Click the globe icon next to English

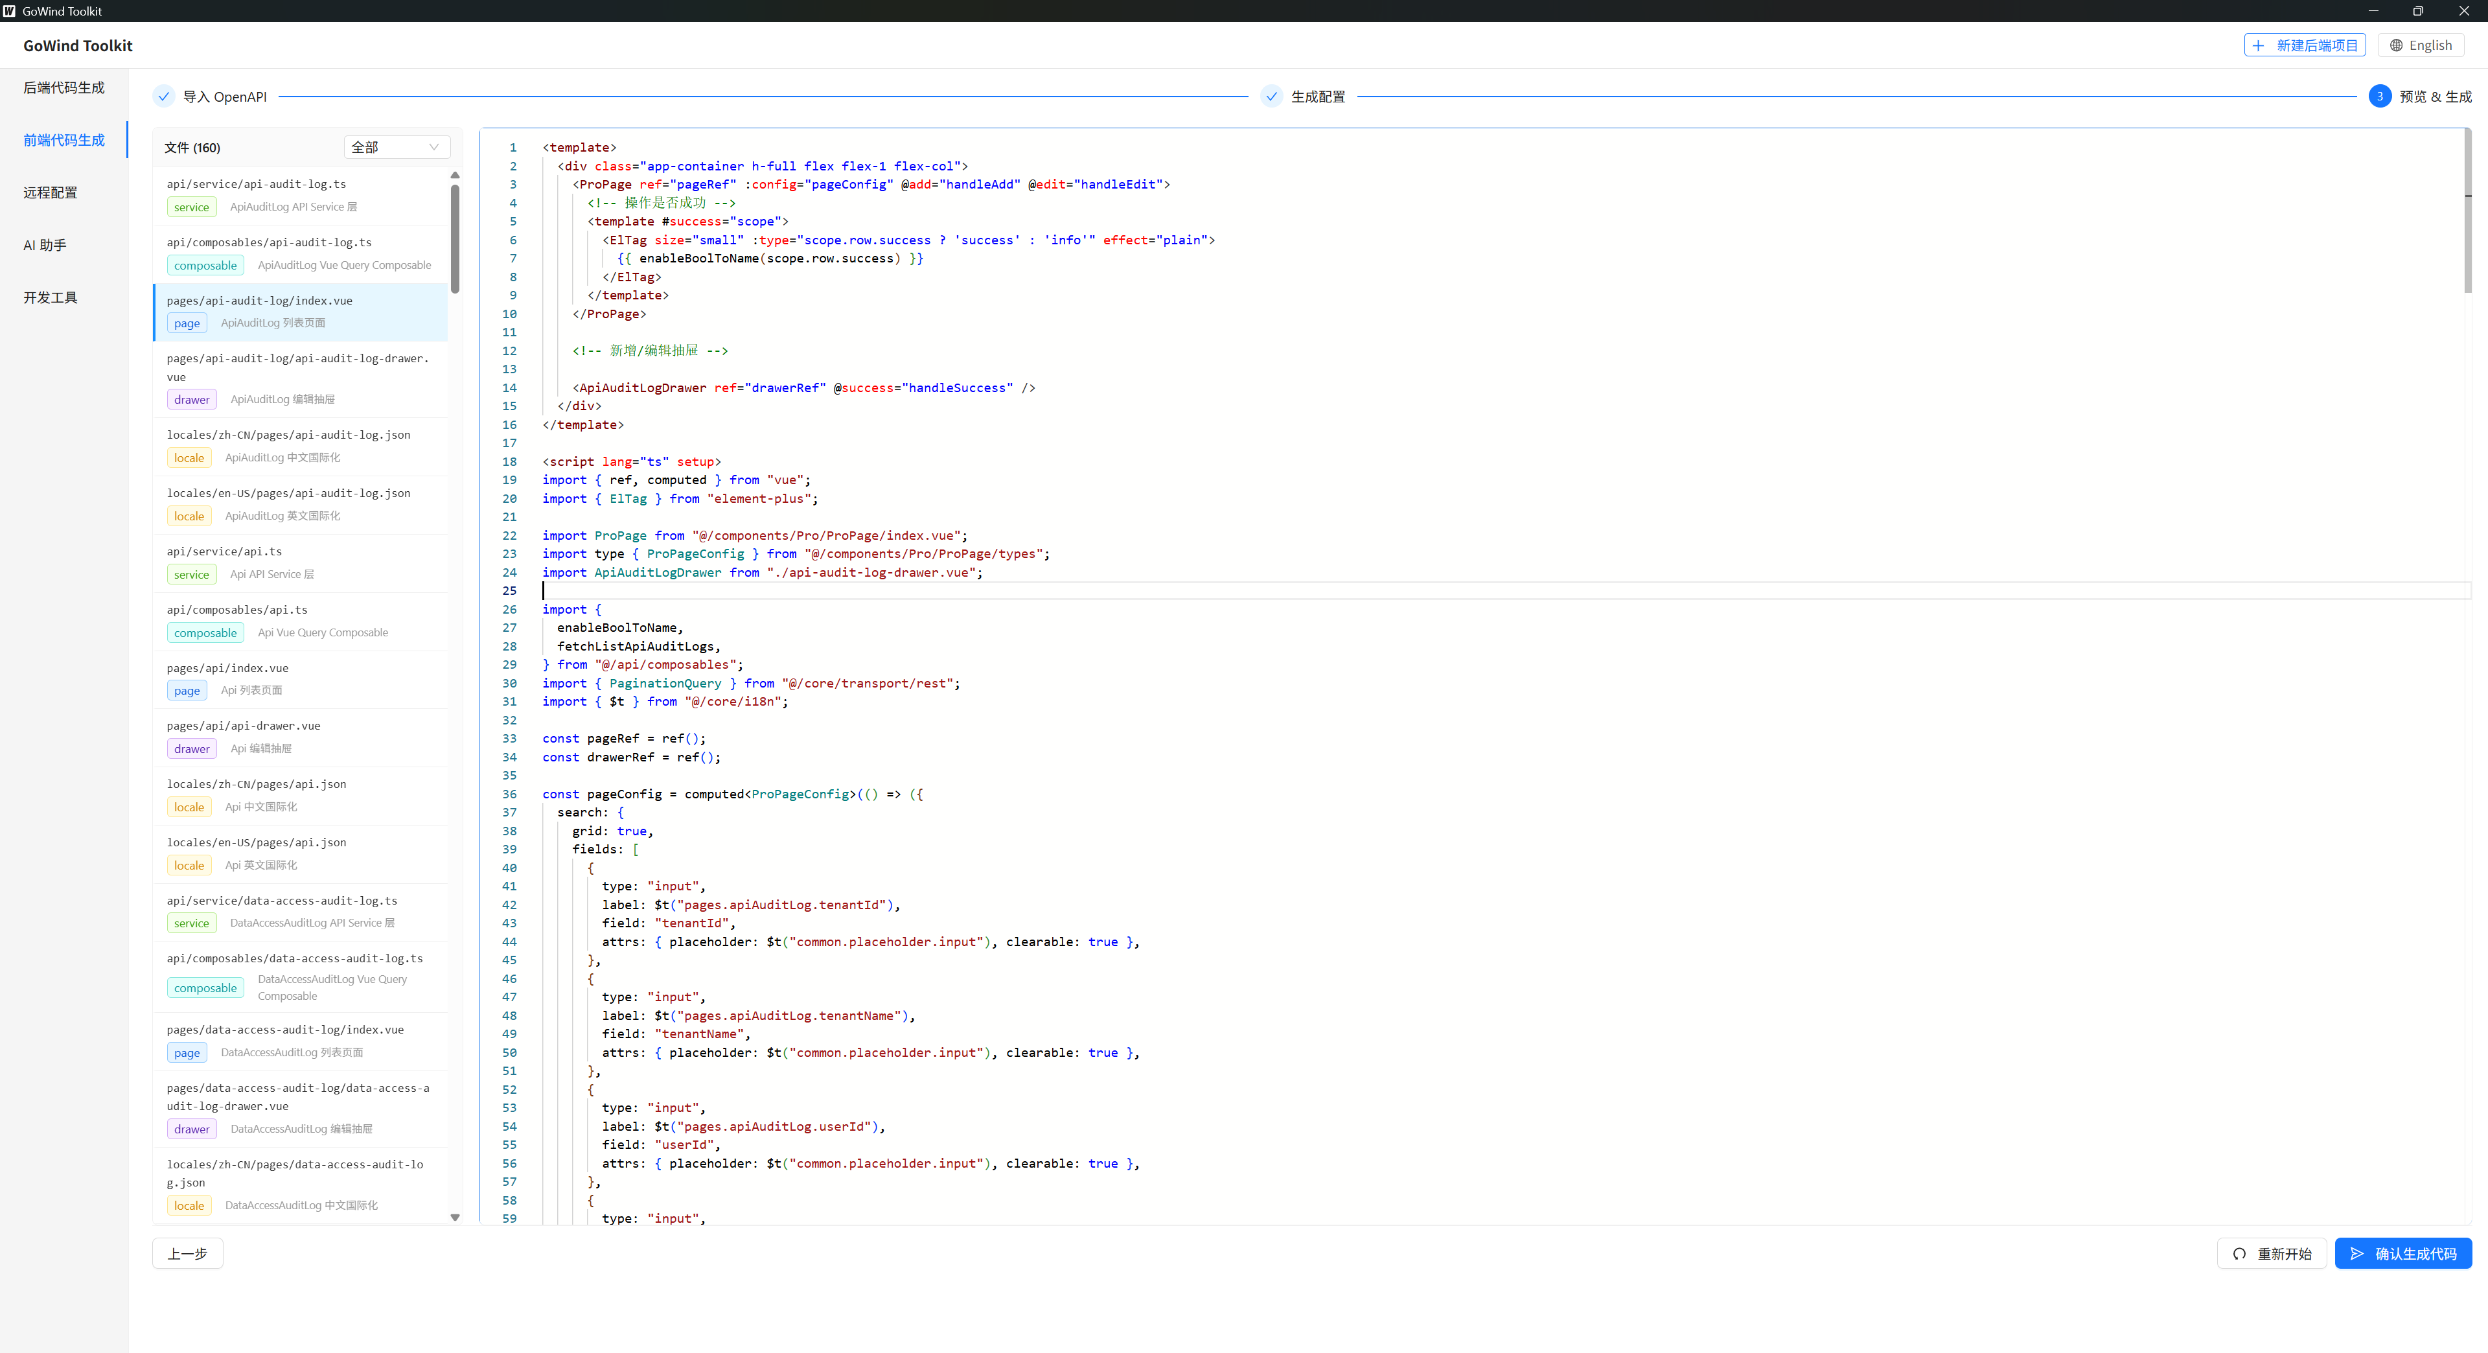tap(2396, 45)
